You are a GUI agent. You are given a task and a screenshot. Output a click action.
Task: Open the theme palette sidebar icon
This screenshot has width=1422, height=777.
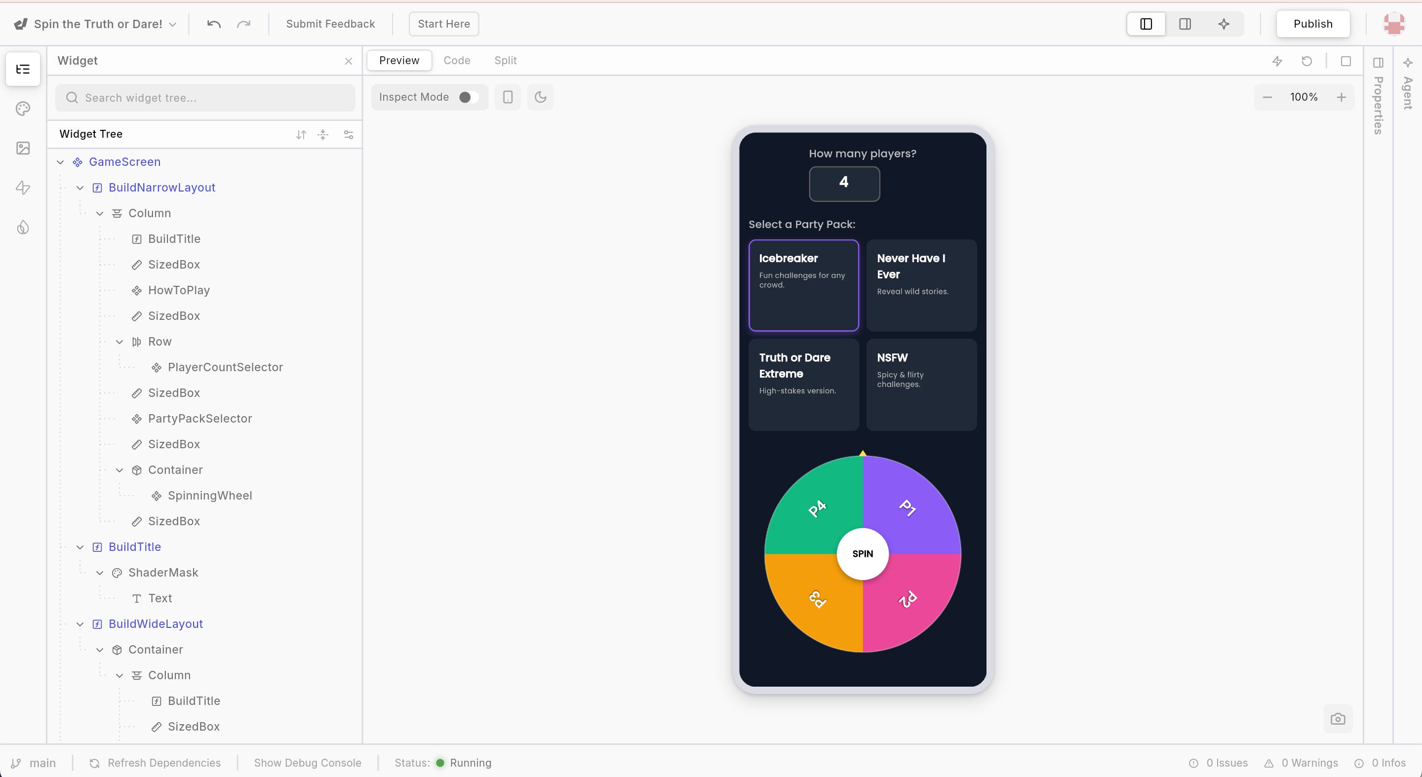[23, 109]
